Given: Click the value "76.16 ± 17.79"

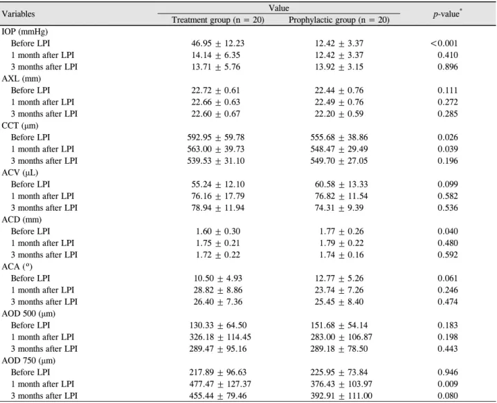Looking at the screenshot, I should (x=218, y=196).
